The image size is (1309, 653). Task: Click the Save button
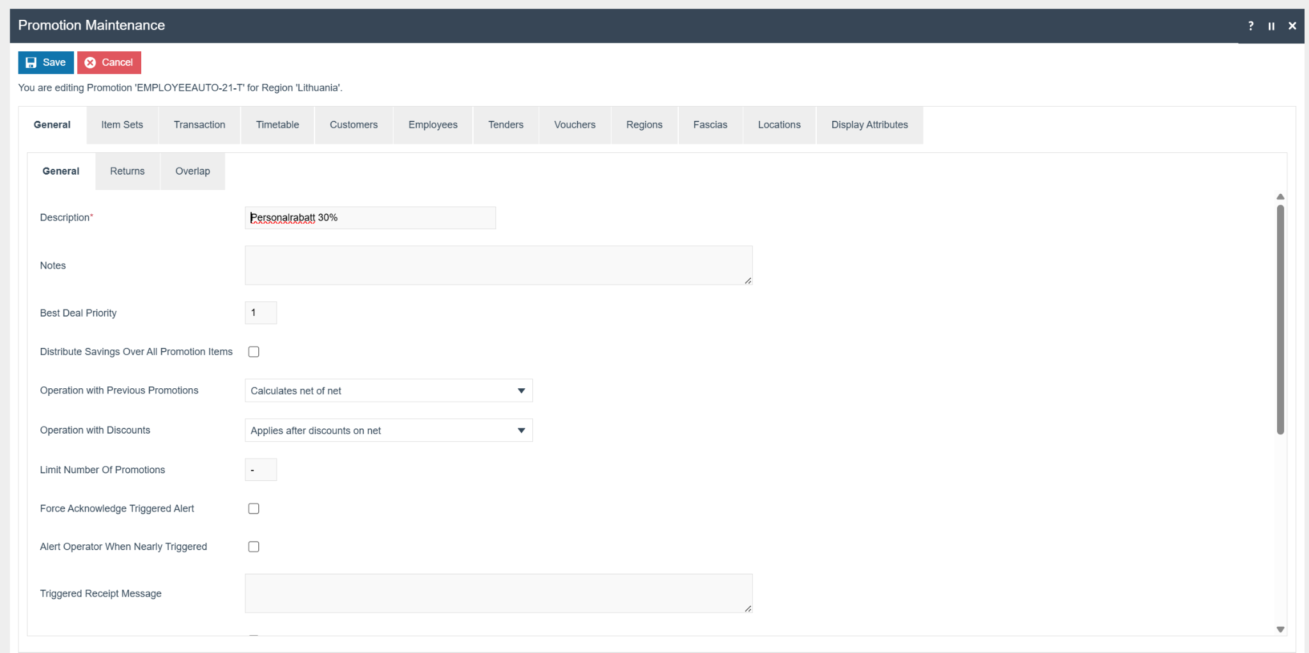click(46, 63)
